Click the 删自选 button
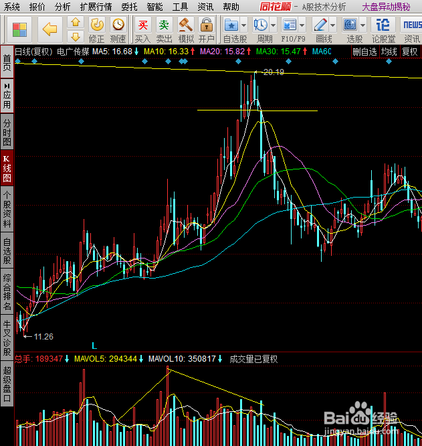The width and height of the screenshot is (422, 446). pyautogui.click(x=364, y=52)
